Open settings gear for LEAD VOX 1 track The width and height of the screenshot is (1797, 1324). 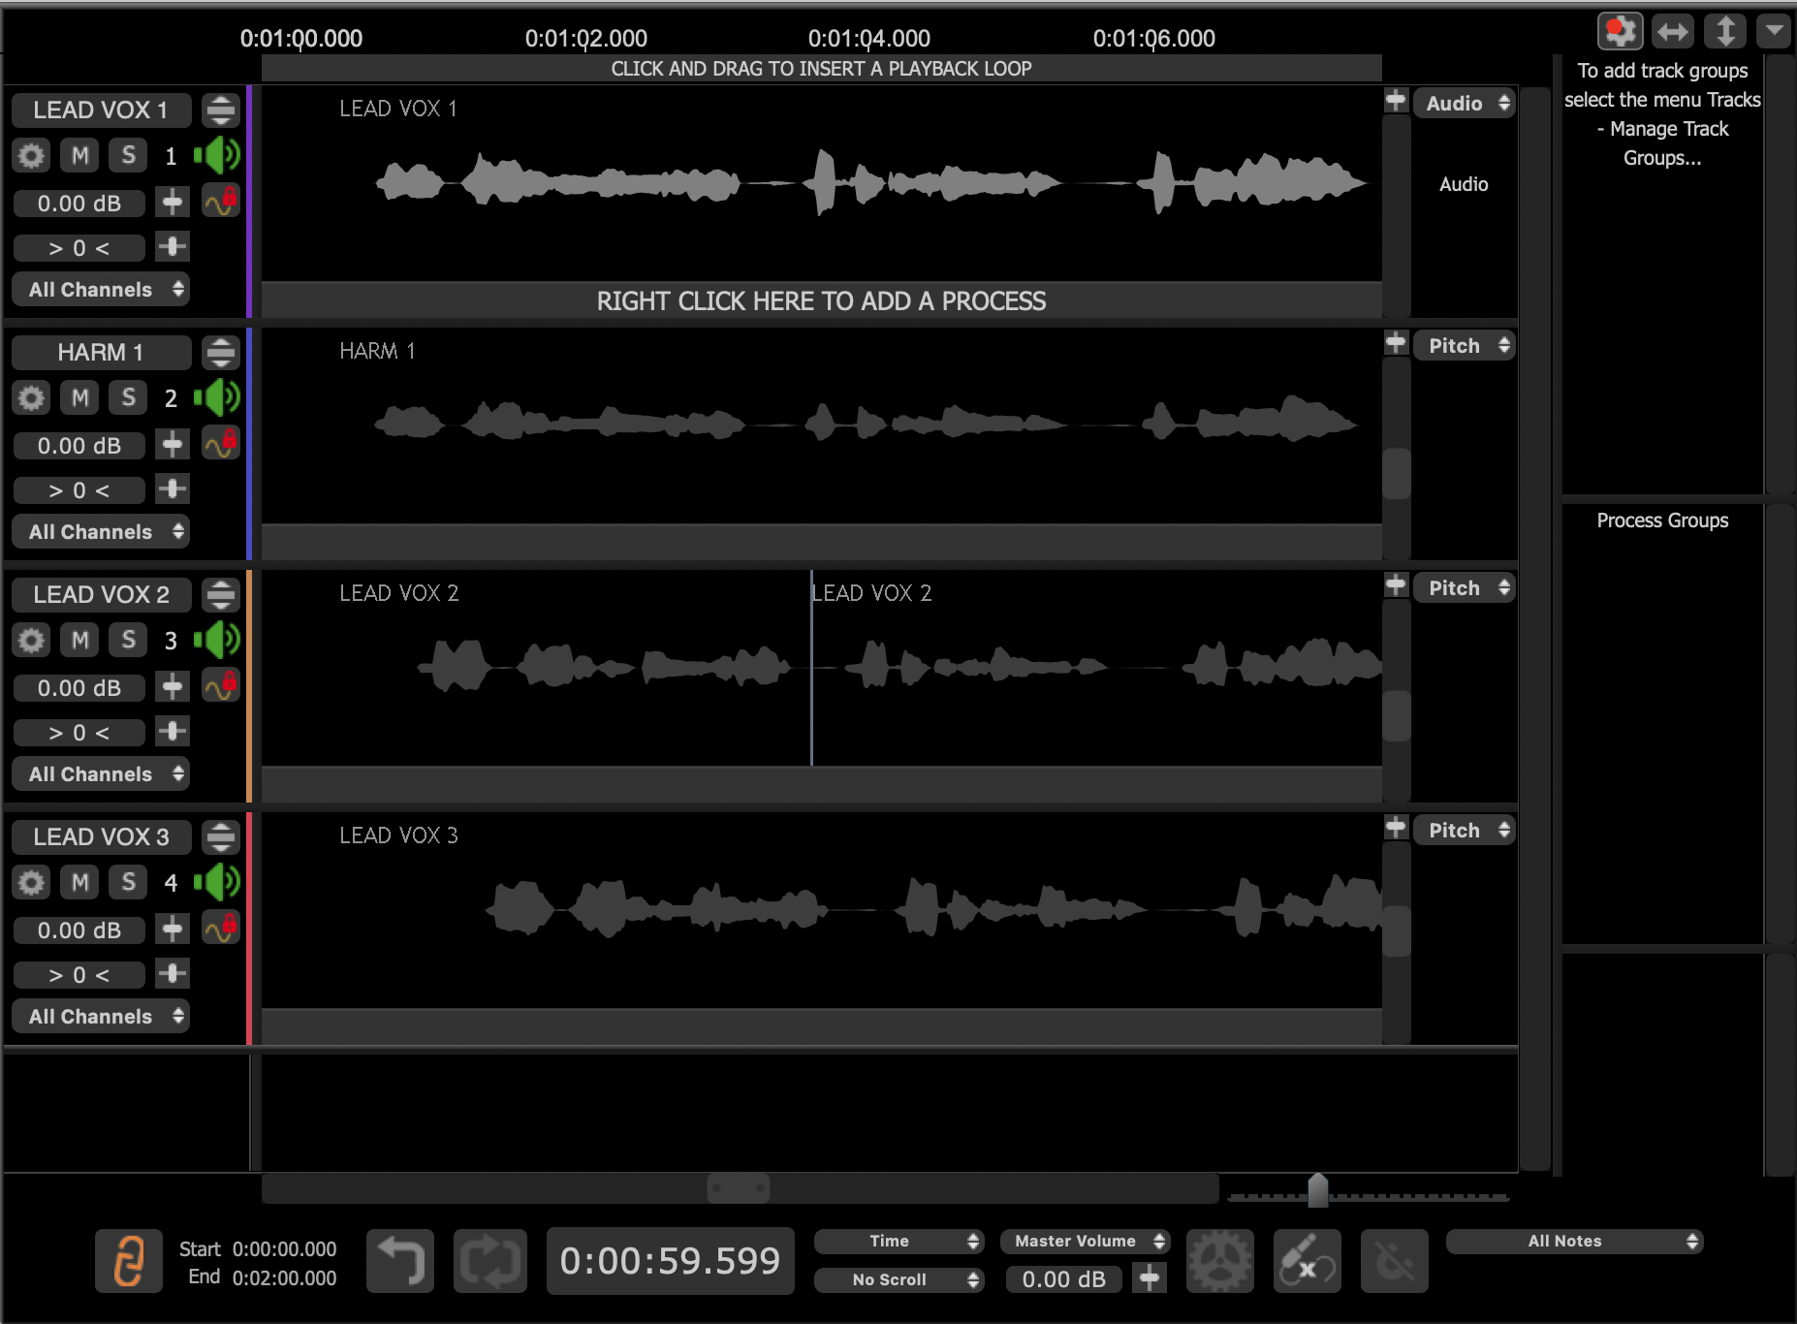(31, 155)
